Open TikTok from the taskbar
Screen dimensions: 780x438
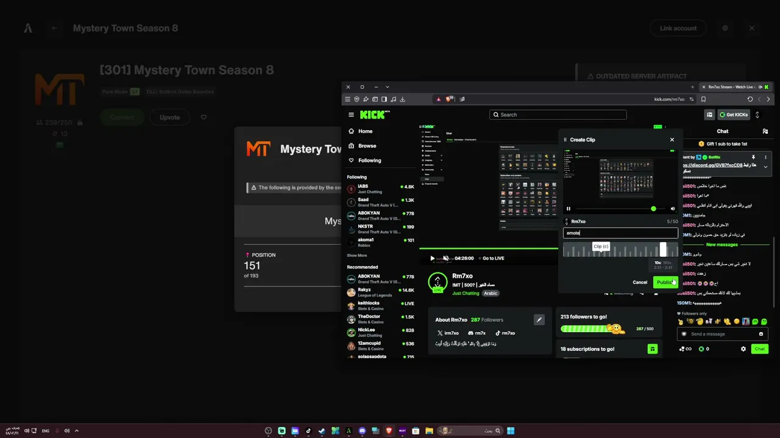point(308,431)
